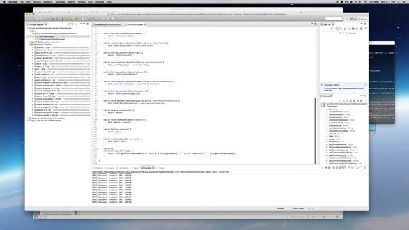Click the Run toolbar icon
Image resolution: width=409 pixels, height=230 pixels.
point(58,19)
